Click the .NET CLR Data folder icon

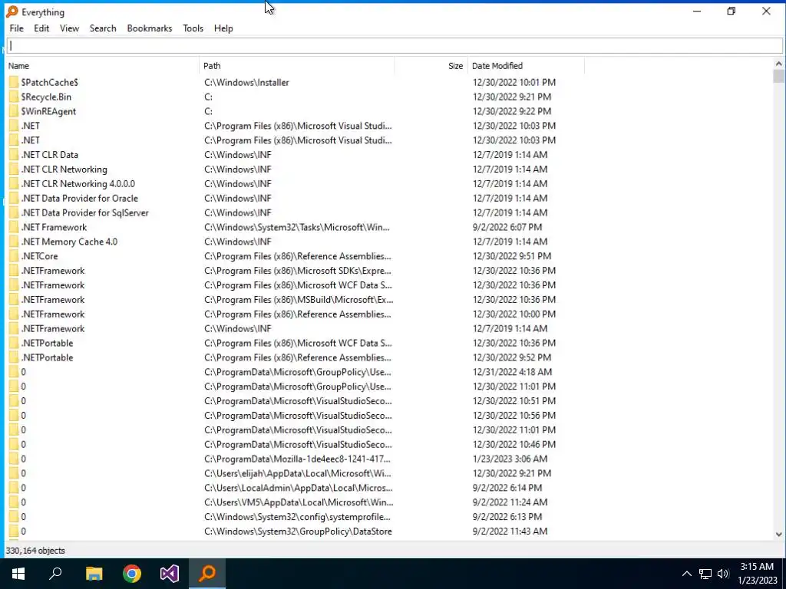pyautogui.click(x=14, y=155)
